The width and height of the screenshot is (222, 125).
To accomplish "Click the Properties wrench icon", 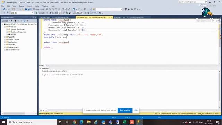I will pyautogui.click(x=129, y=9).
